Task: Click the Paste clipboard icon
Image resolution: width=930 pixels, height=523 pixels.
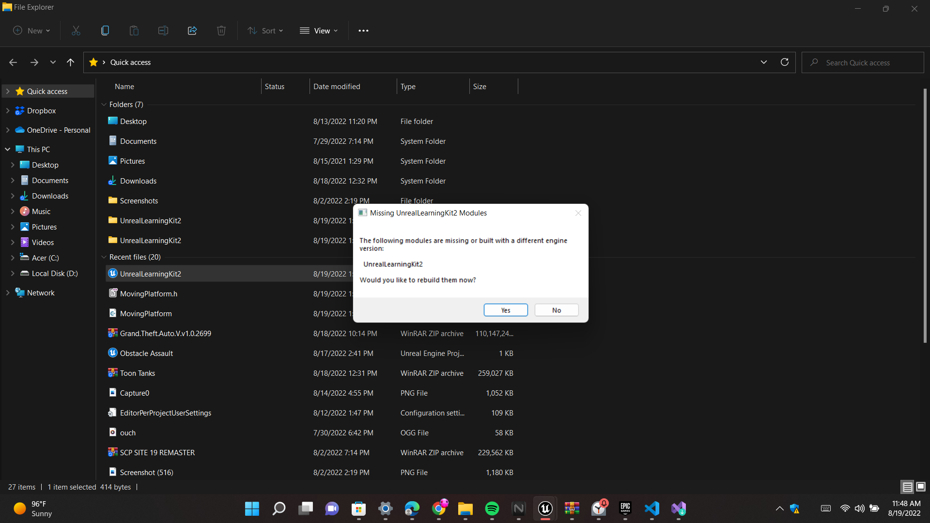Action: point(134,31)
